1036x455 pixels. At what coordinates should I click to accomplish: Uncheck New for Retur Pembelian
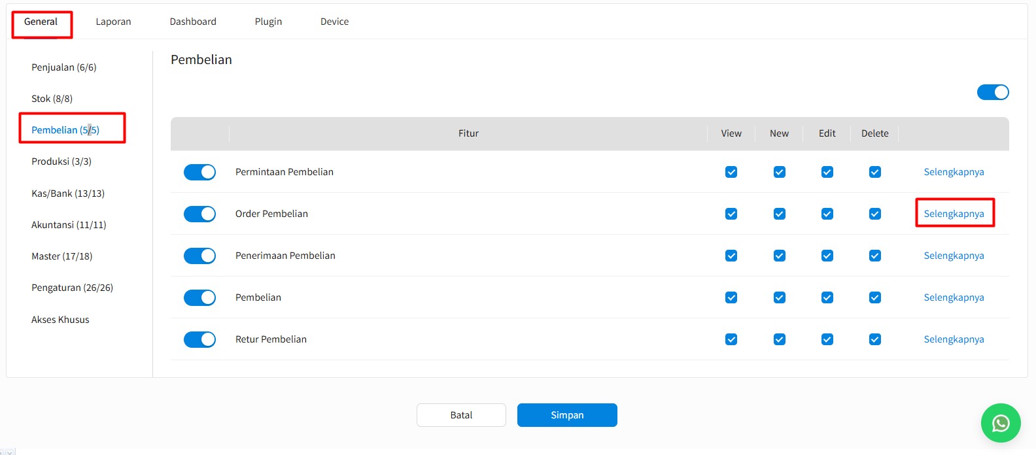[x=779, y=339]
